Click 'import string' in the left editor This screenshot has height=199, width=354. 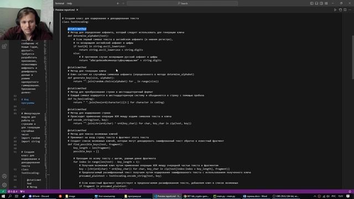pyautogui.click(x=30, y=142)
